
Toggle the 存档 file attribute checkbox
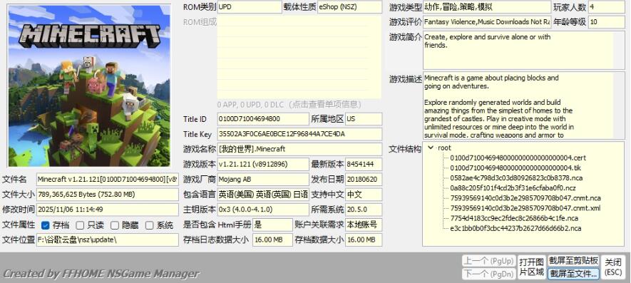tap(45, 225)
